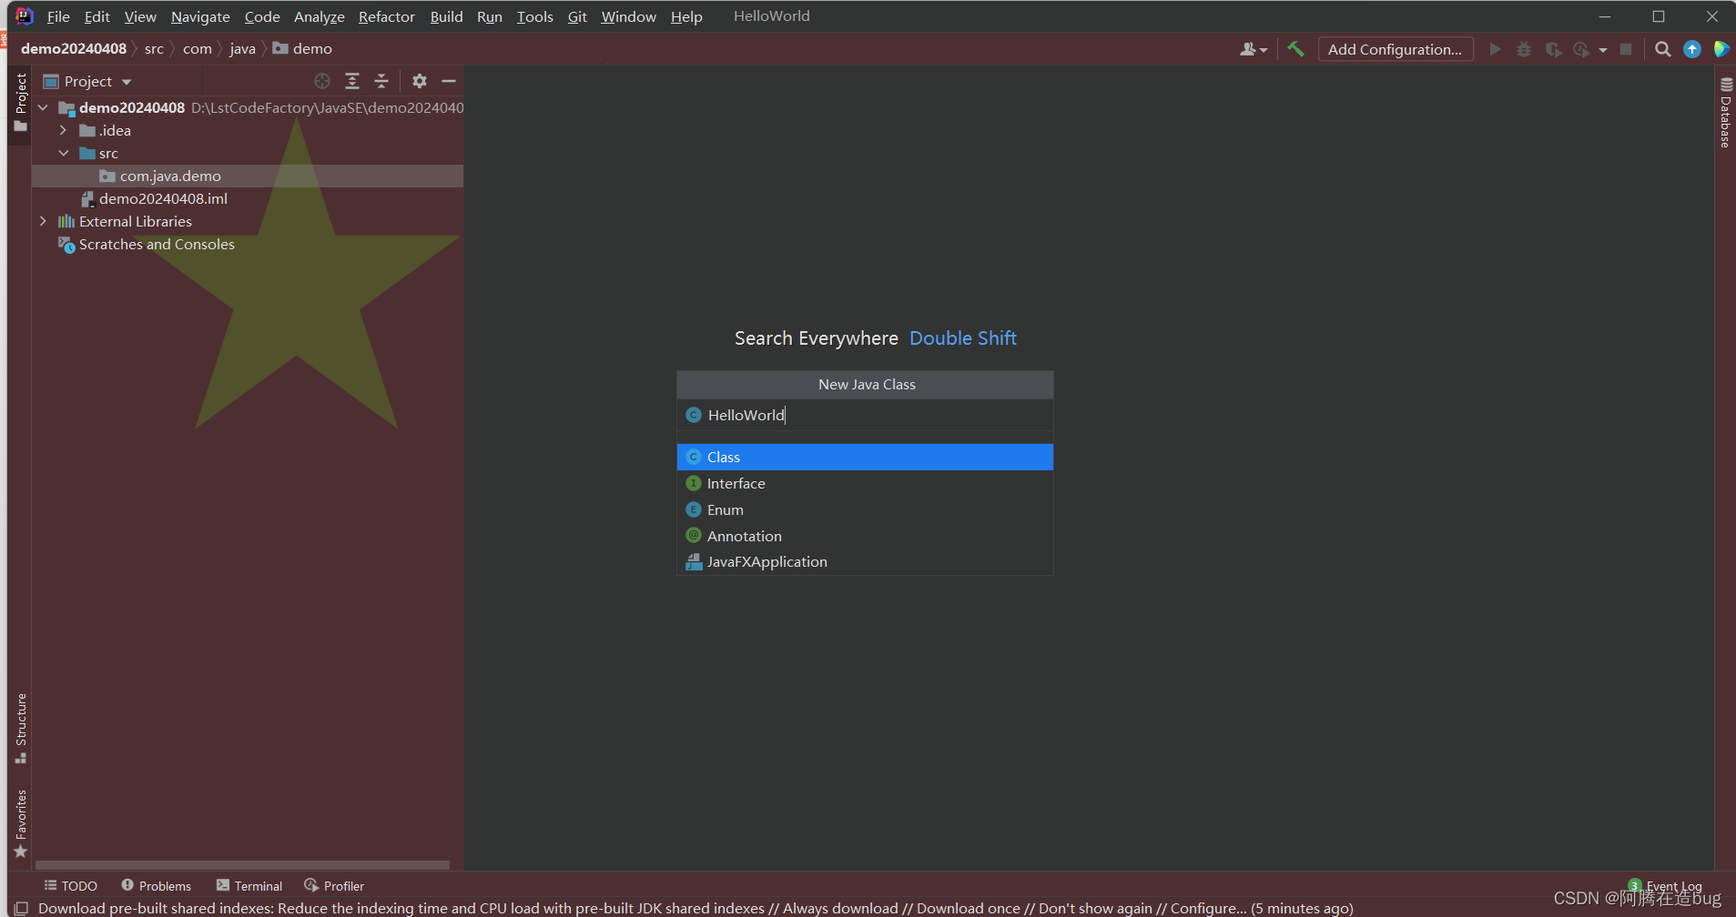Open the Navigate menu
This screenshot has width=1736, height=917.
point(200,16)
